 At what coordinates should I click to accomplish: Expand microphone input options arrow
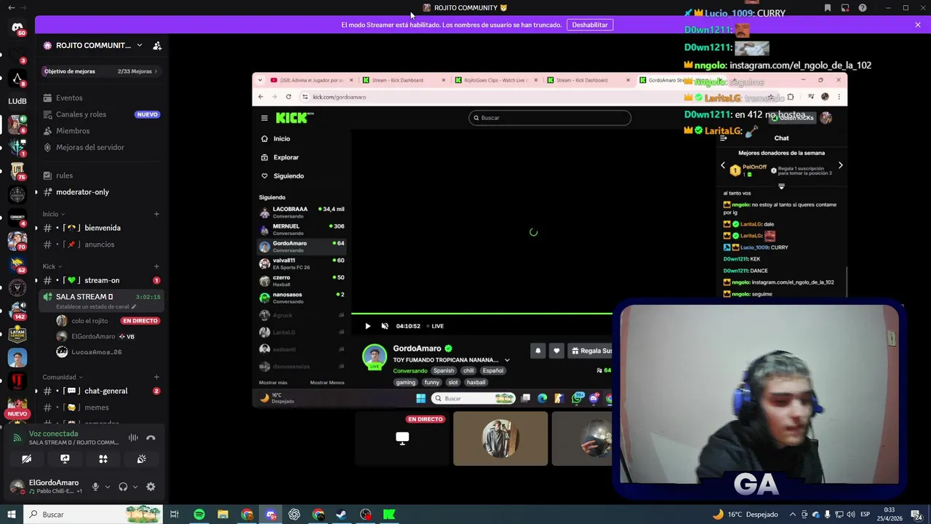click(108, 487)
